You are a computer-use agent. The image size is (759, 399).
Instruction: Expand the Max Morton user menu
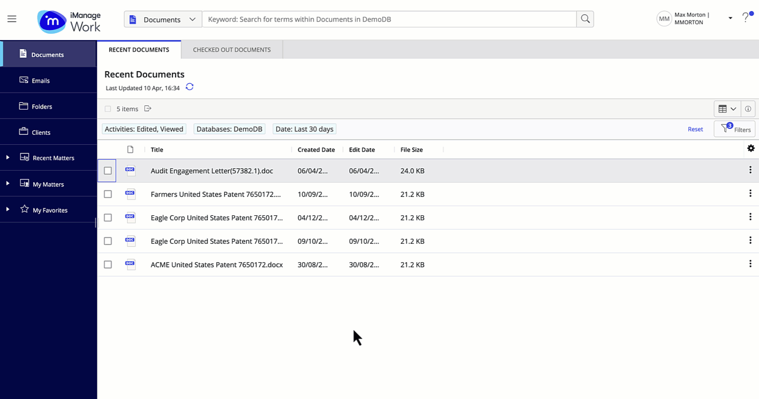tap(730, 18)
